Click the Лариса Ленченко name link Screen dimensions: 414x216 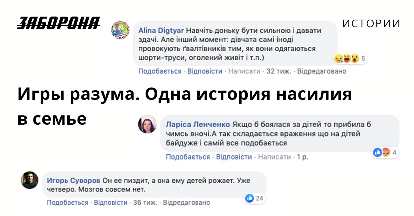click(198, 124)
